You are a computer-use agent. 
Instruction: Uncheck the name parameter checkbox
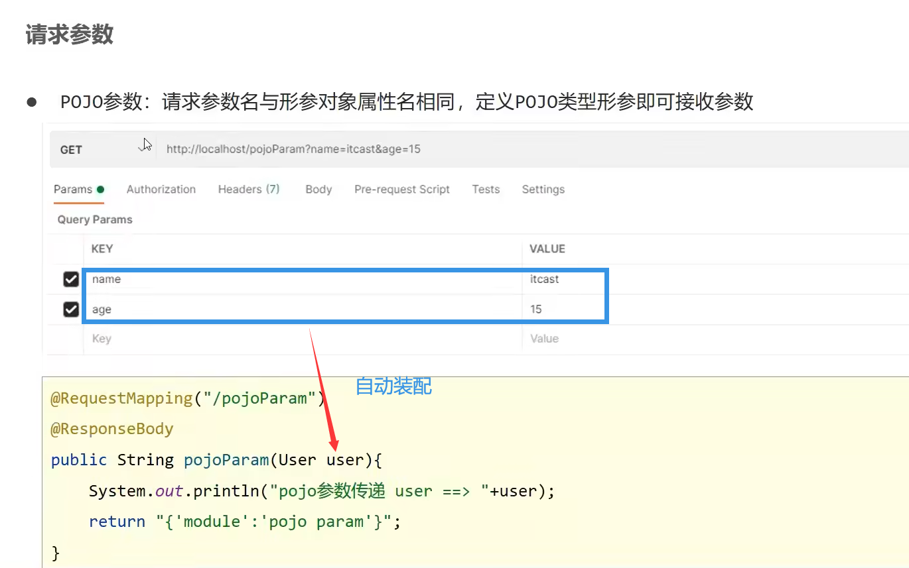71,280
